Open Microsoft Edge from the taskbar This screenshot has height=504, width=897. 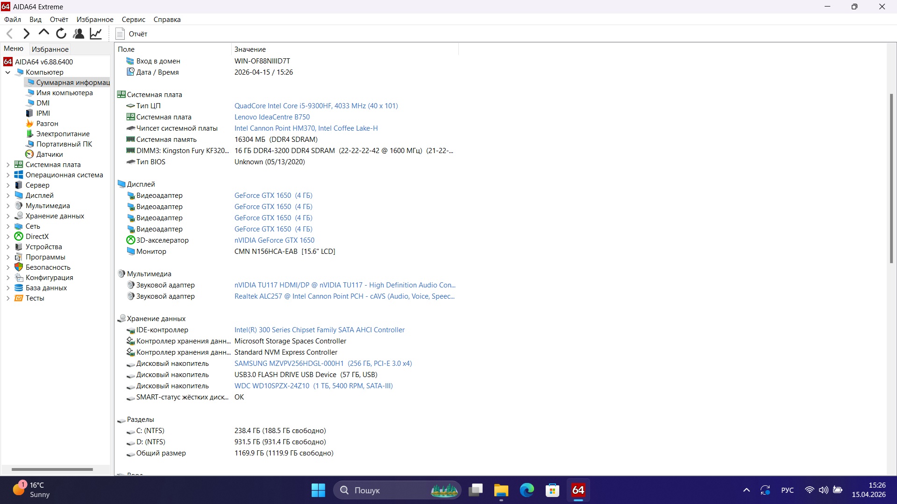coord(527,490)
